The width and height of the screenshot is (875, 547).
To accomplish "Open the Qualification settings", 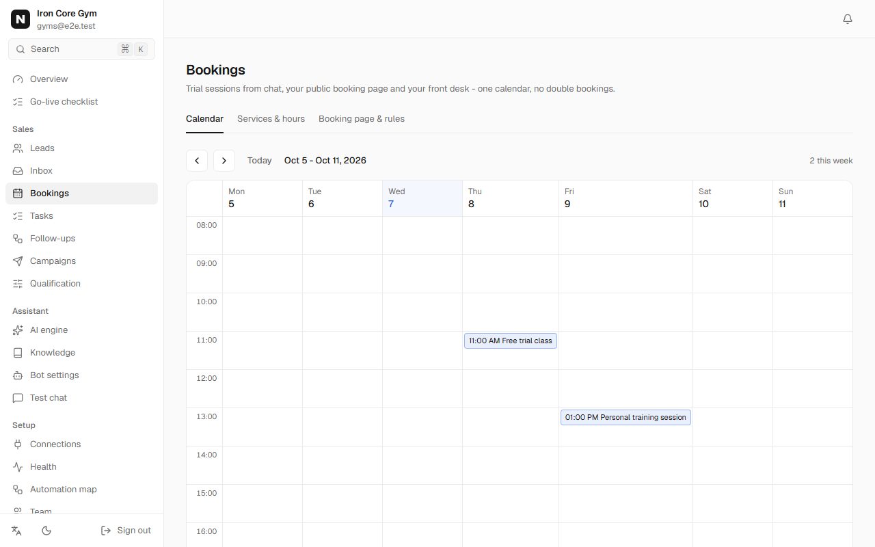I will coord(81,284).
